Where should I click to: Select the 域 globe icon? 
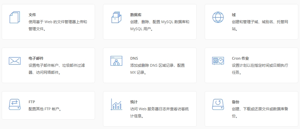click(x=218, y=17)
